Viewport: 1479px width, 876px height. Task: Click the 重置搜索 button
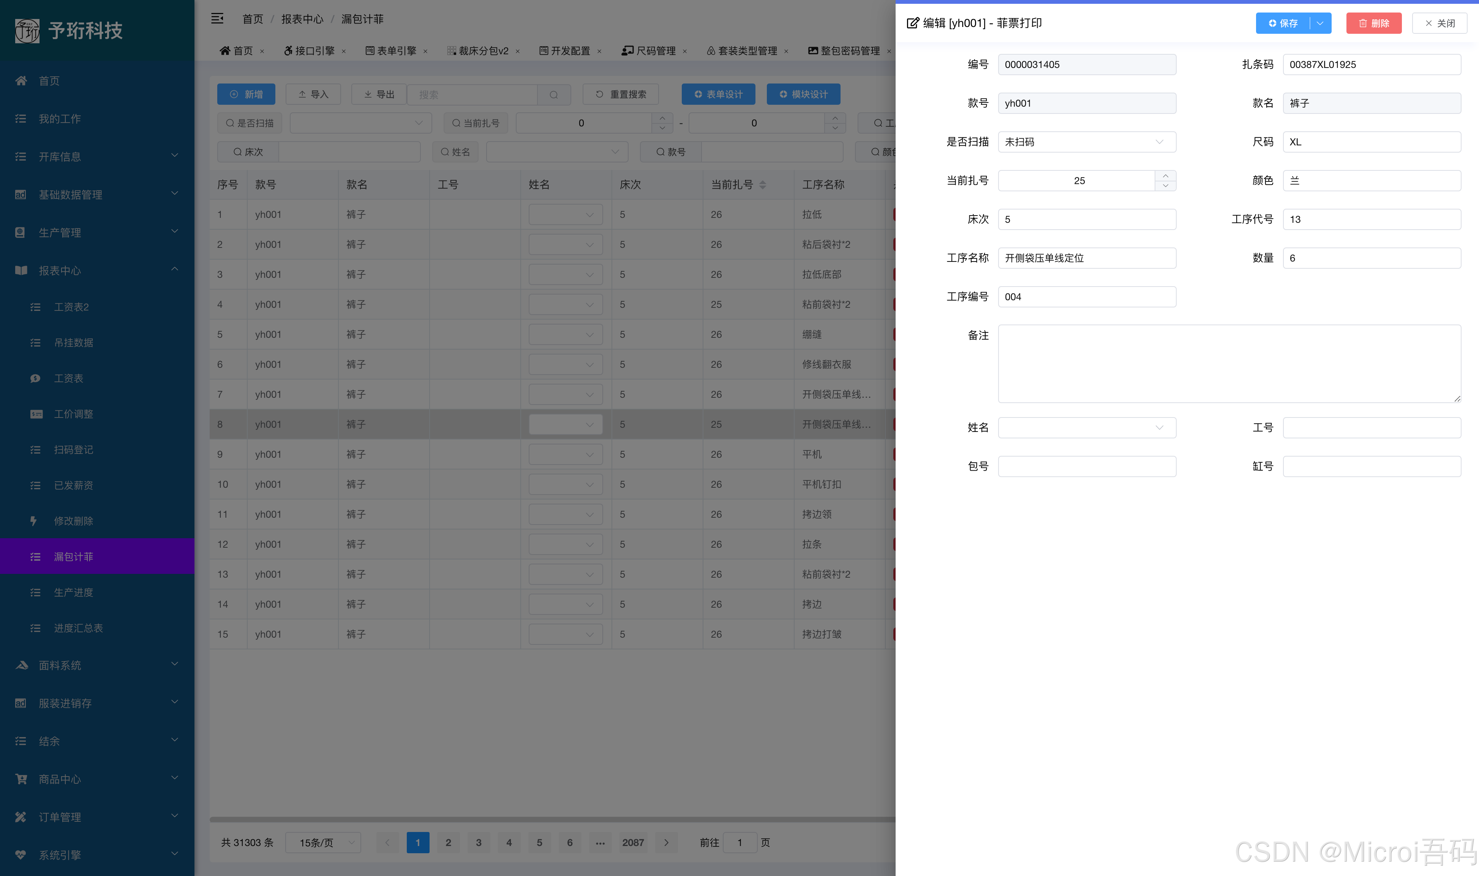pyautogui.click(x=621, y=94)
